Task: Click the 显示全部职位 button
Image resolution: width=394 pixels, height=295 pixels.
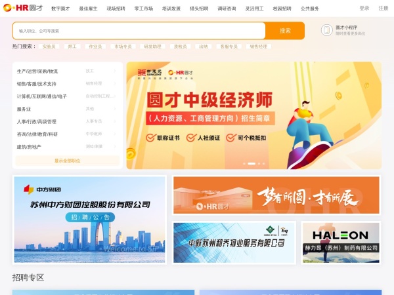Action: [68, 161]
